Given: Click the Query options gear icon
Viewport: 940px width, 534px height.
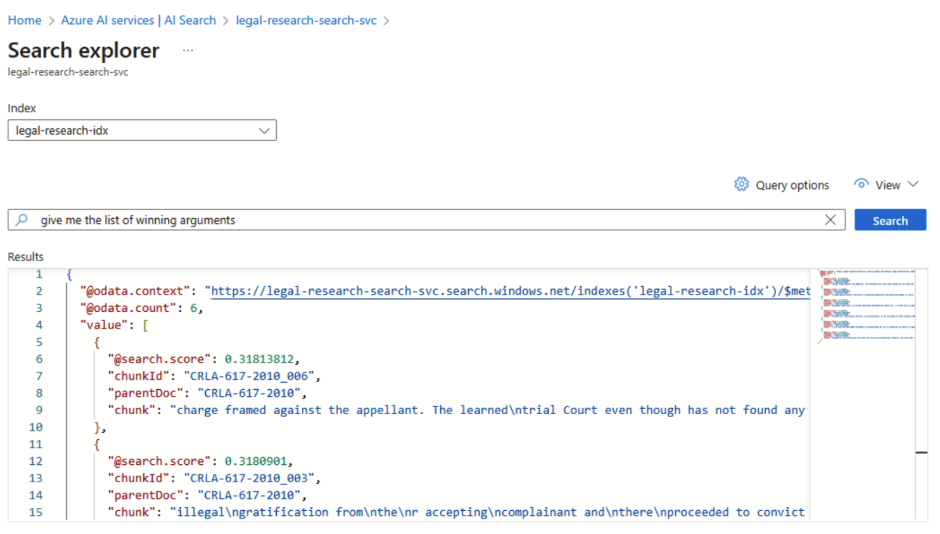Looking at the screenshot, I should pyautogui.click(x=741, y=185).
